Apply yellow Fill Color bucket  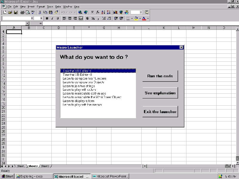[x=136, y=18]
